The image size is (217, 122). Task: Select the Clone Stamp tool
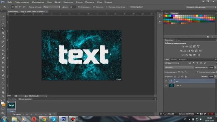[3, 50]
